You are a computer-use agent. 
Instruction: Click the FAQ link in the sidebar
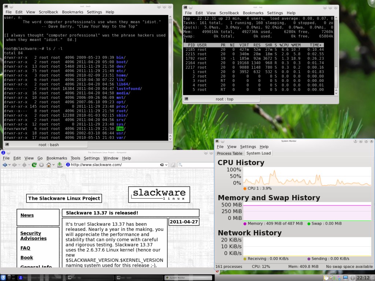[25, 248]
